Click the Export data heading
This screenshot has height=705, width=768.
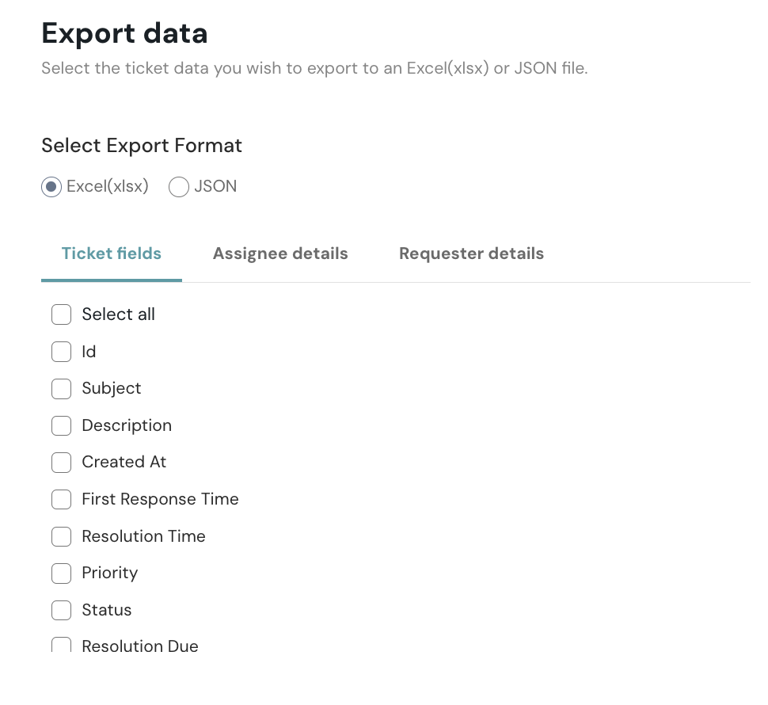coord(124,34)
